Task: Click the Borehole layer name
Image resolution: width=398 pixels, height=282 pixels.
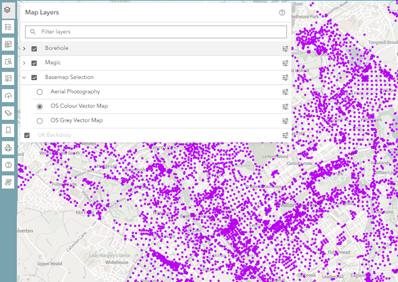Action: (57, 48)
